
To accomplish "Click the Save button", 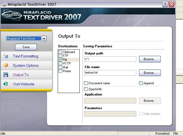I will pos(26,47).
